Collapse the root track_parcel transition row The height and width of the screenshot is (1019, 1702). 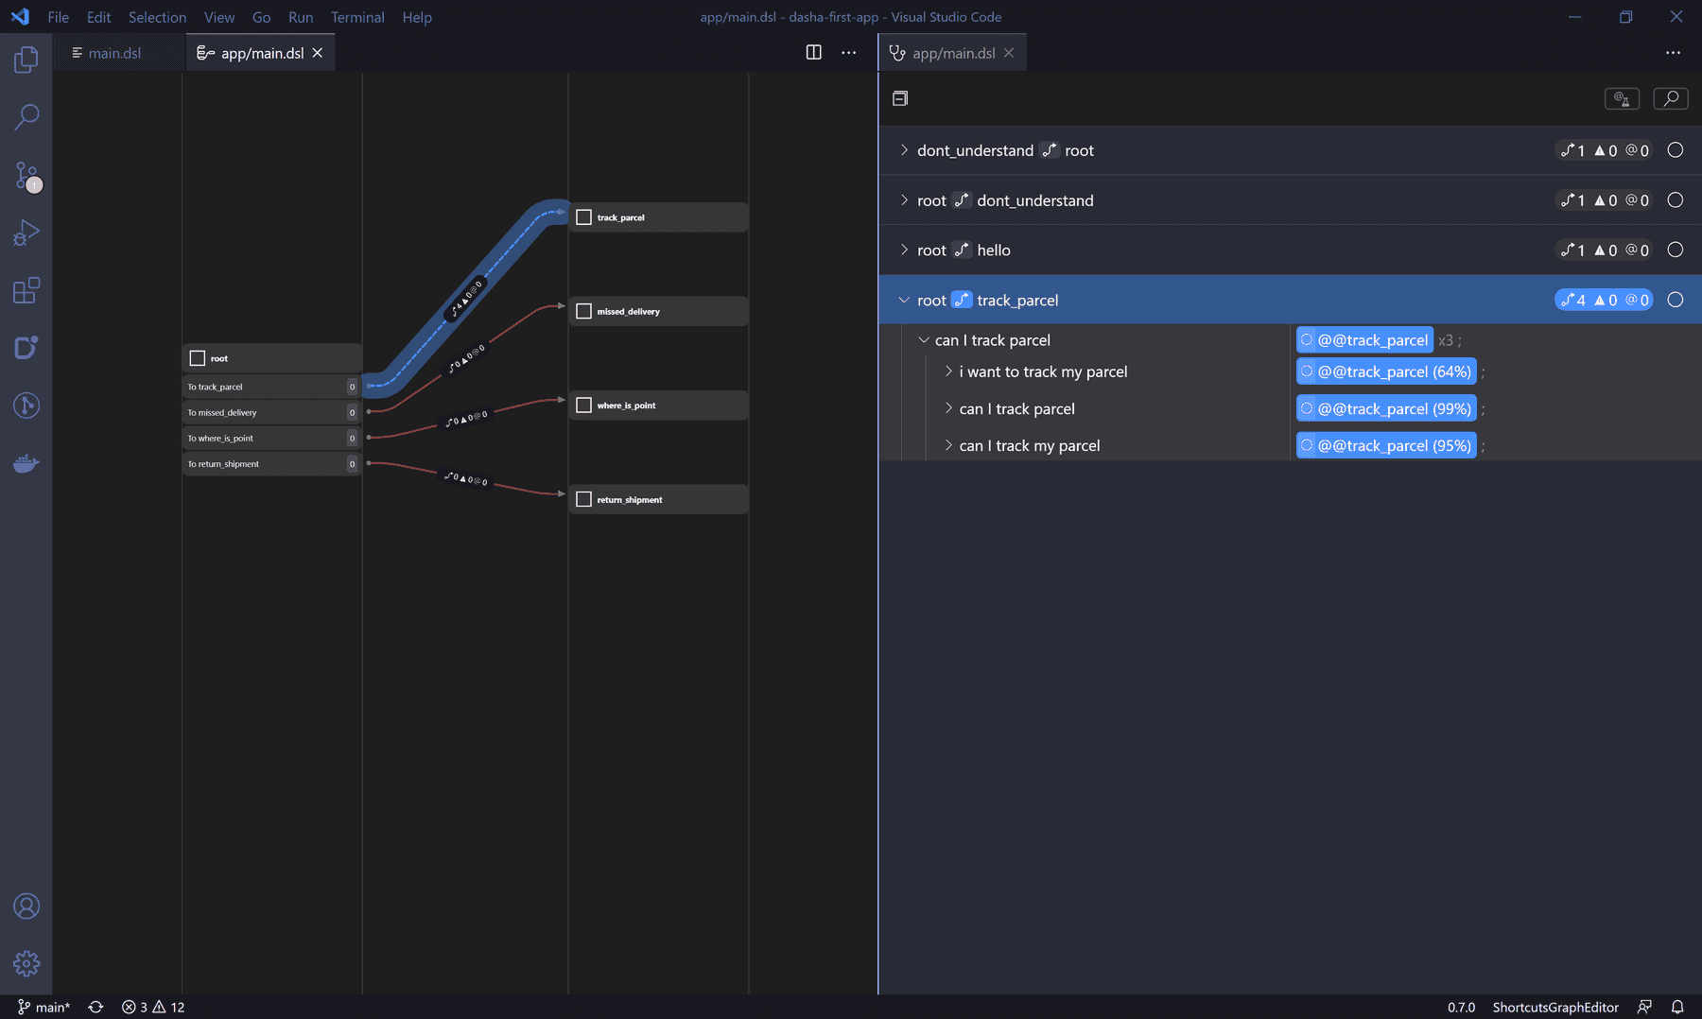904,300
